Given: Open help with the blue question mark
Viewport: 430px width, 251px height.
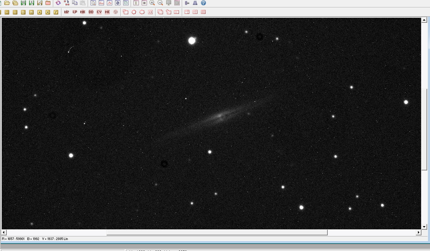Looking at the screenshot, I should (x=203, y=3).
